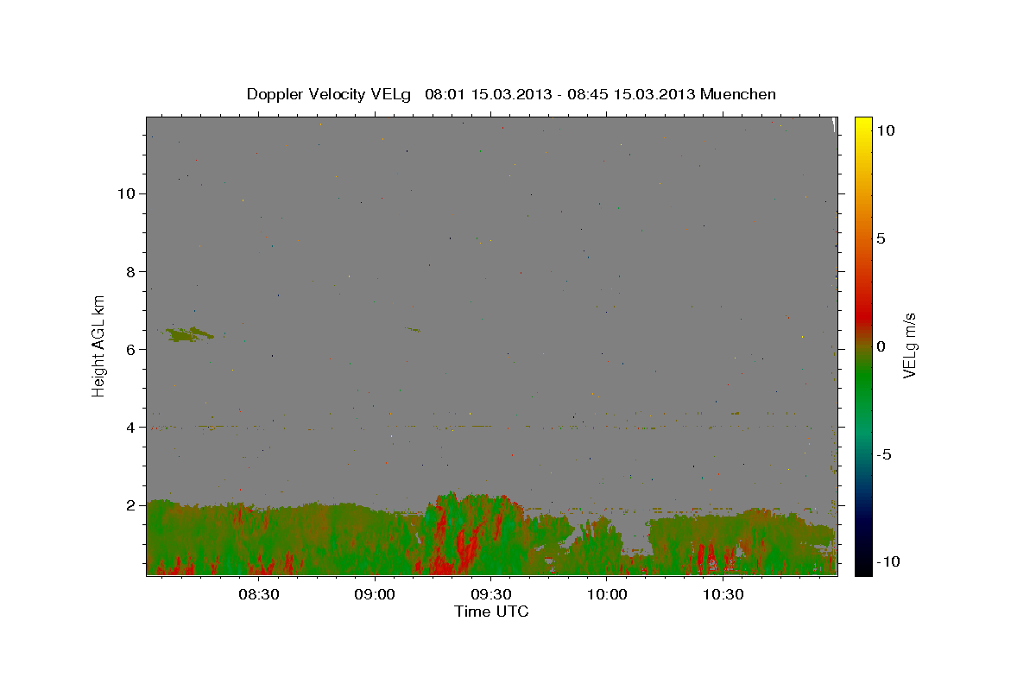Screen dimensions: 1036x691
Task: Click the "Time UTC" axis label
Action: 491,612
